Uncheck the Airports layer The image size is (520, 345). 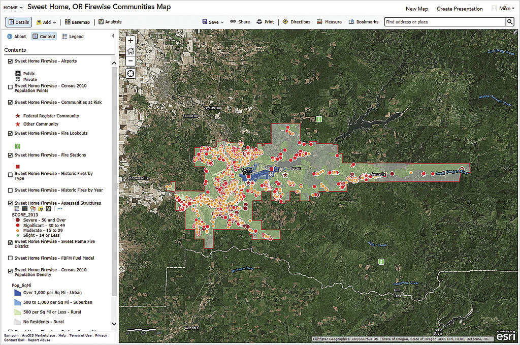tap(10, 61)
